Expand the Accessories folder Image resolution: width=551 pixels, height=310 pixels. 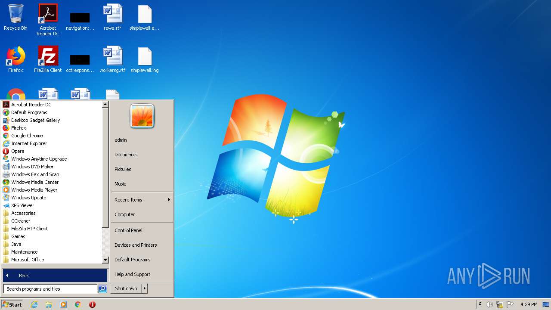coord(52,213)
